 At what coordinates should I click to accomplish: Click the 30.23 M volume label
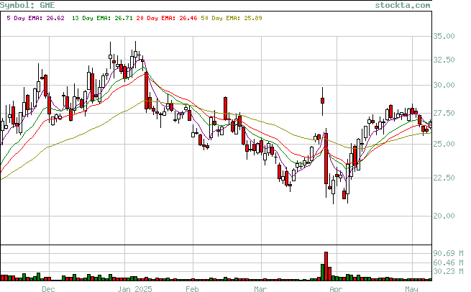coord(448,271)
